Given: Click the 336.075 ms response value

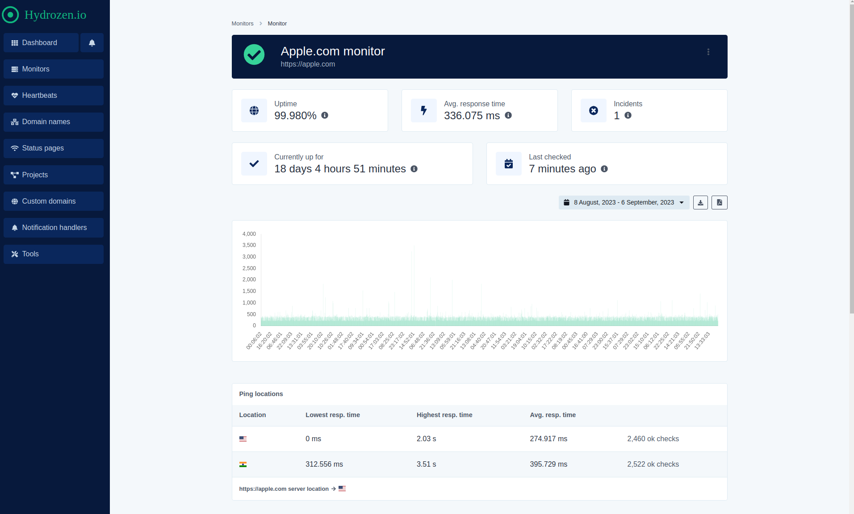Looking at the screenshot, I should click(x=472, y=116).
